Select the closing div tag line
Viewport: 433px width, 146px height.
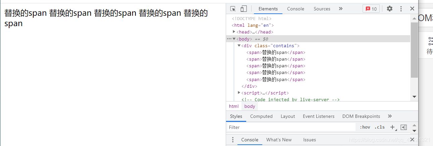tap(249, 86)
